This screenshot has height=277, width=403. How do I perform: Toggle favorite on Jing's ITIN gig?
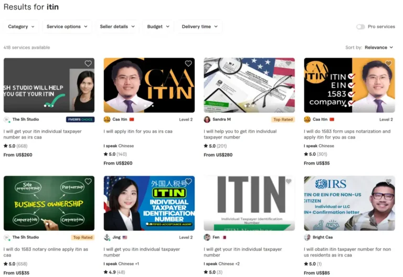pyautogui.click(x=188, y=182)
